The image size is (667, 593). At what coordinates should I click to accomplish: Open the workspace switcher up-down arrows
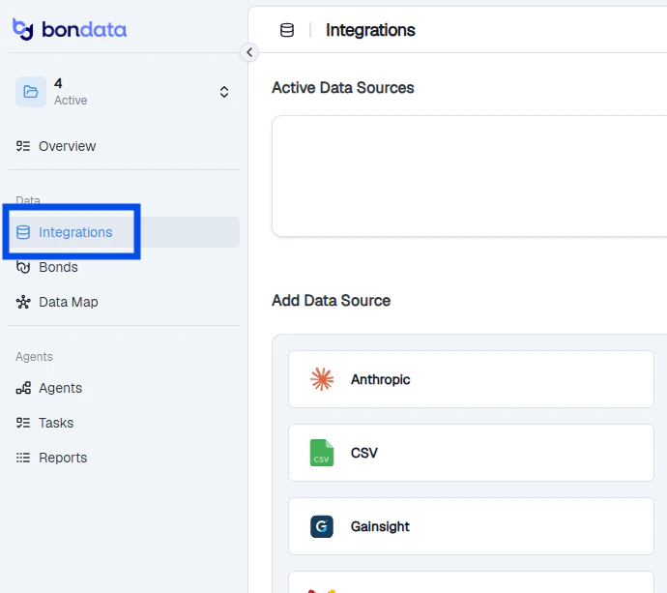(x=224, y=92)
